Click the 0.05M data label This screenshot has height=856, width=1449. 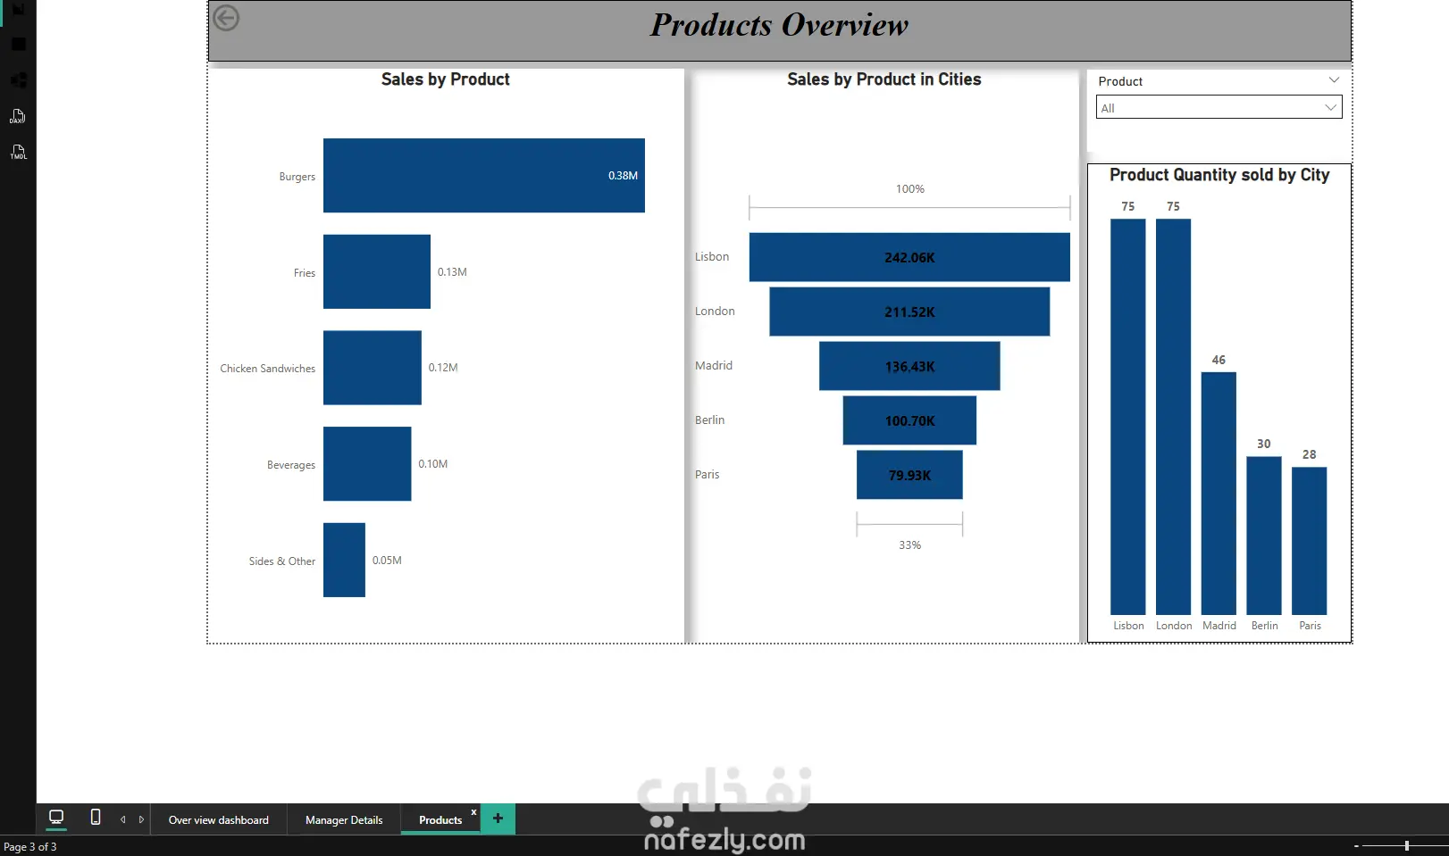pyautogui.click(x=387, y=561)
